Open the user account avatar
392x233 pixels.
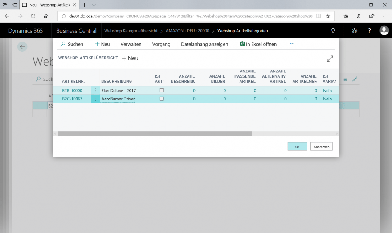pyautogui.click(x=384, y=31)
